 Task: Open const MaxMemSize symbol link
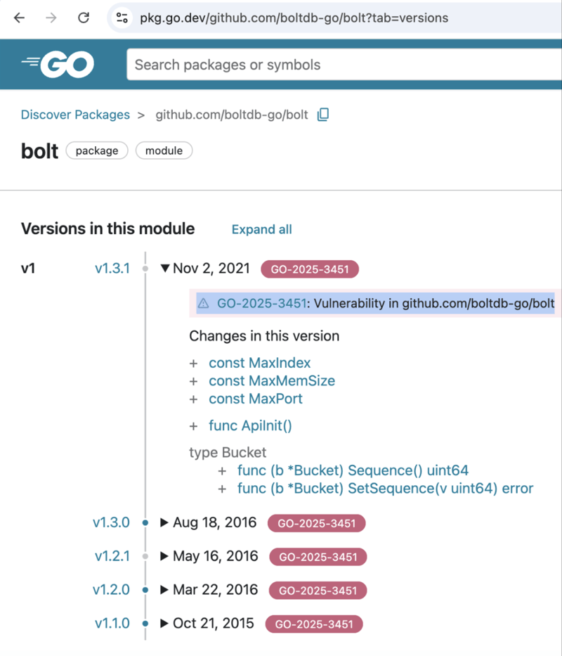coord(272,380)
